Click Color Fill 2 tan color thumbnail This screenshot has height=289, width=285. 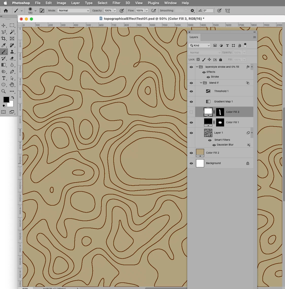click(200, 153)
